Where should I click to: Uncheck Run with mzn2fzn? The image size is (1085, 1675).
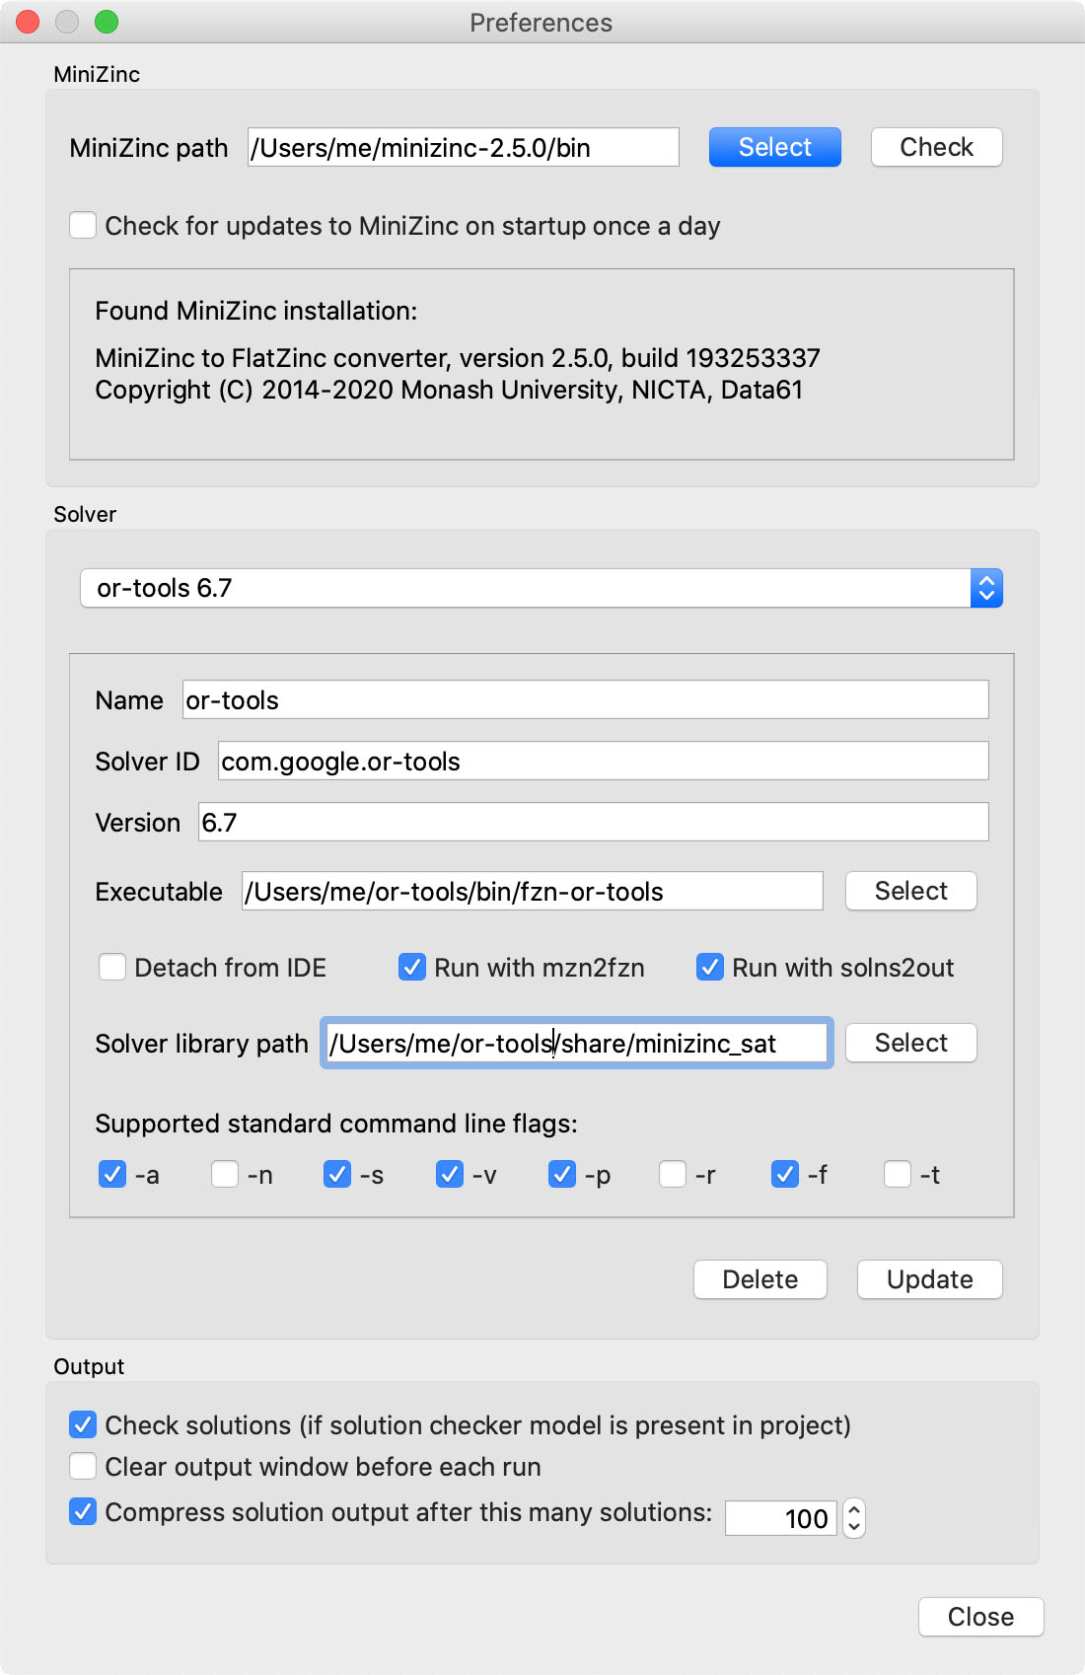(x=412, y=967)
